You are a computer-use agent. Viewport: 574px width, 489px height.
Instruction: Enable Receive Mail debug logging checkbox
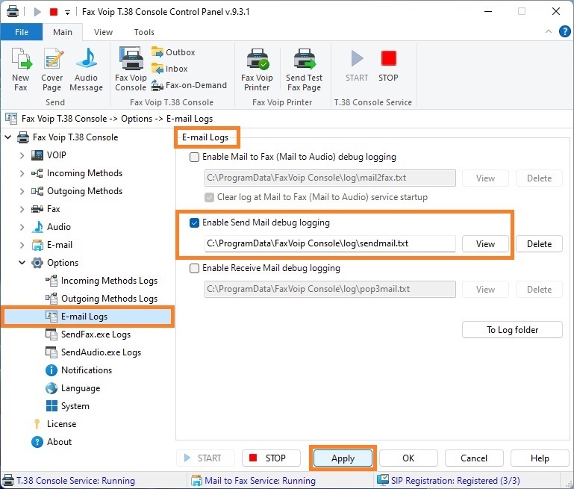194,268
